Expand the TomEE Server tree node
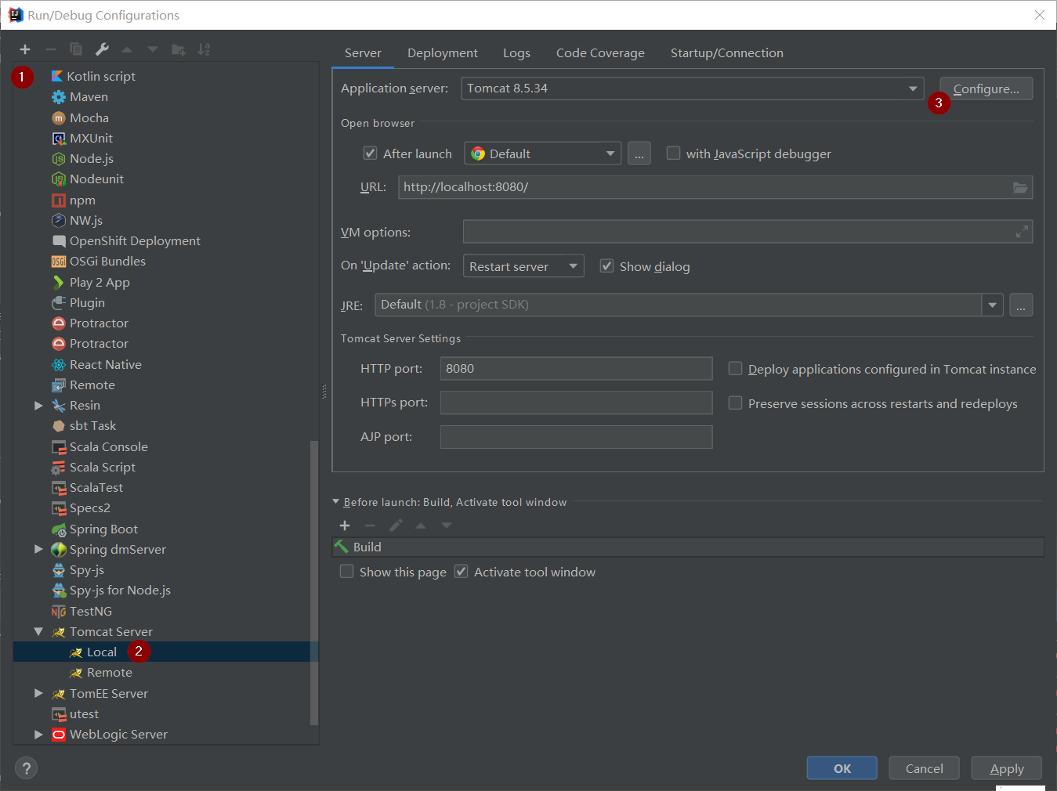Screen dimensions: 1057x791 (38, 693)
